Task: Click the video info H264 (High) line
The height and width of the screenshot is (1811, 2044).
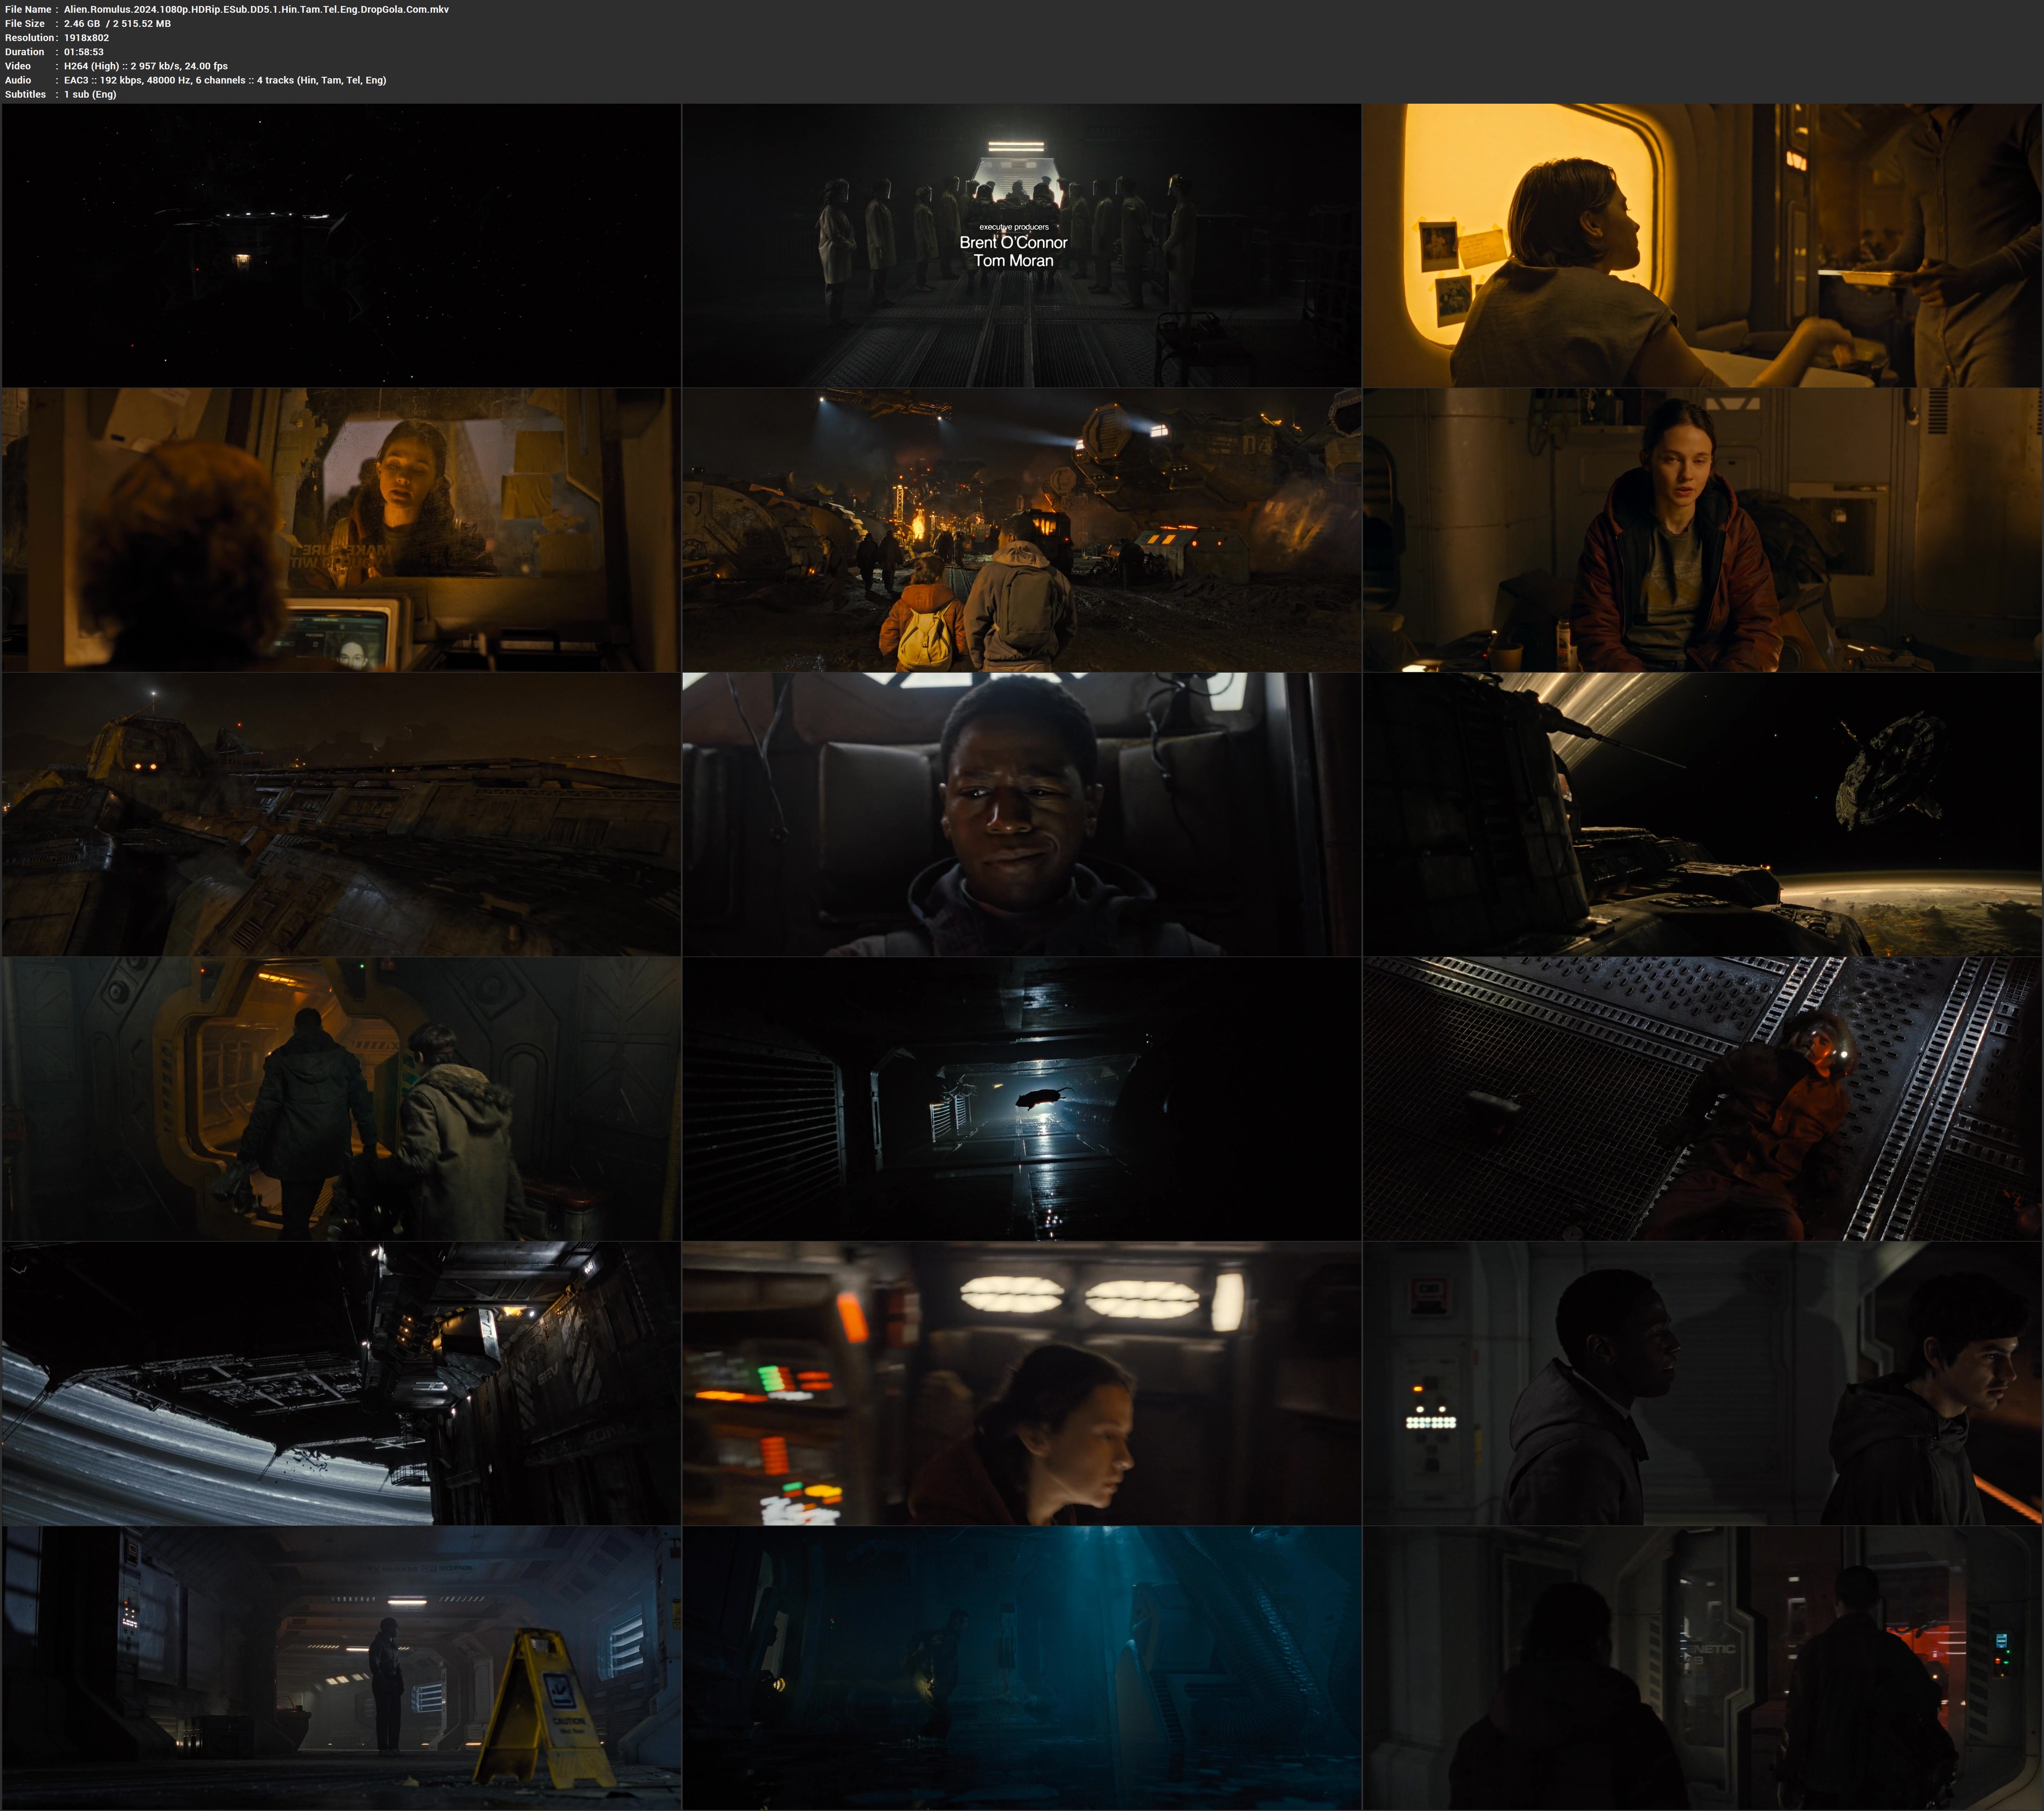Action: pos(146,66)
